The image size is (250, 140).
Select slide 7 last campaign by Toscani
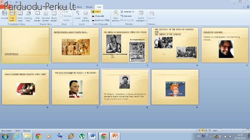(x=75, y=87)
